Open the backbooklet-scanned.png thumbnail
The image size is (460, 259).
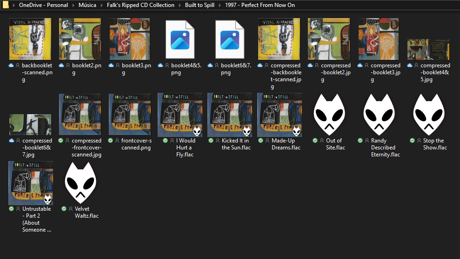(x=30, y=39)
